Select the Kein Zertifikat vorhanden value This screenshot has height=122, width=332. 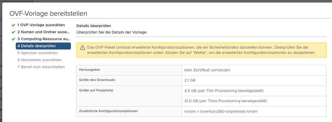pyautogui.click(x=207, y=70)
